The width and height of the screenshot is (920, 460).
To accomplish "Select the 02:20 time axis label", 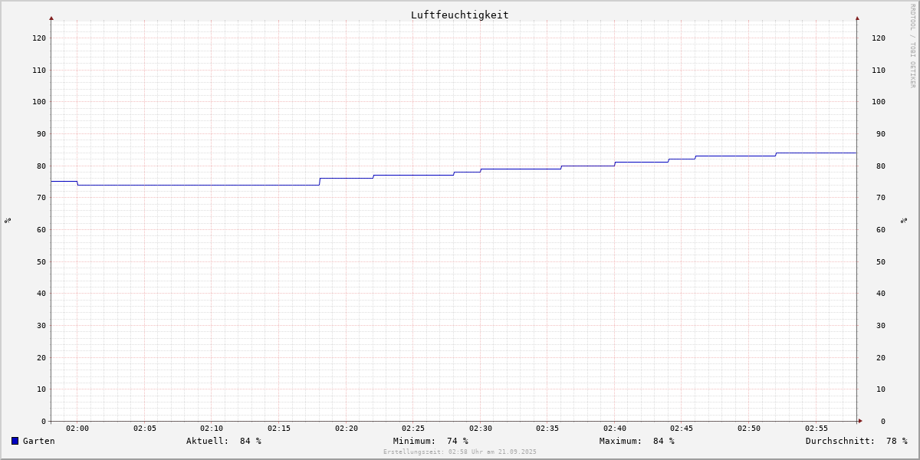I will click(347, 429).
